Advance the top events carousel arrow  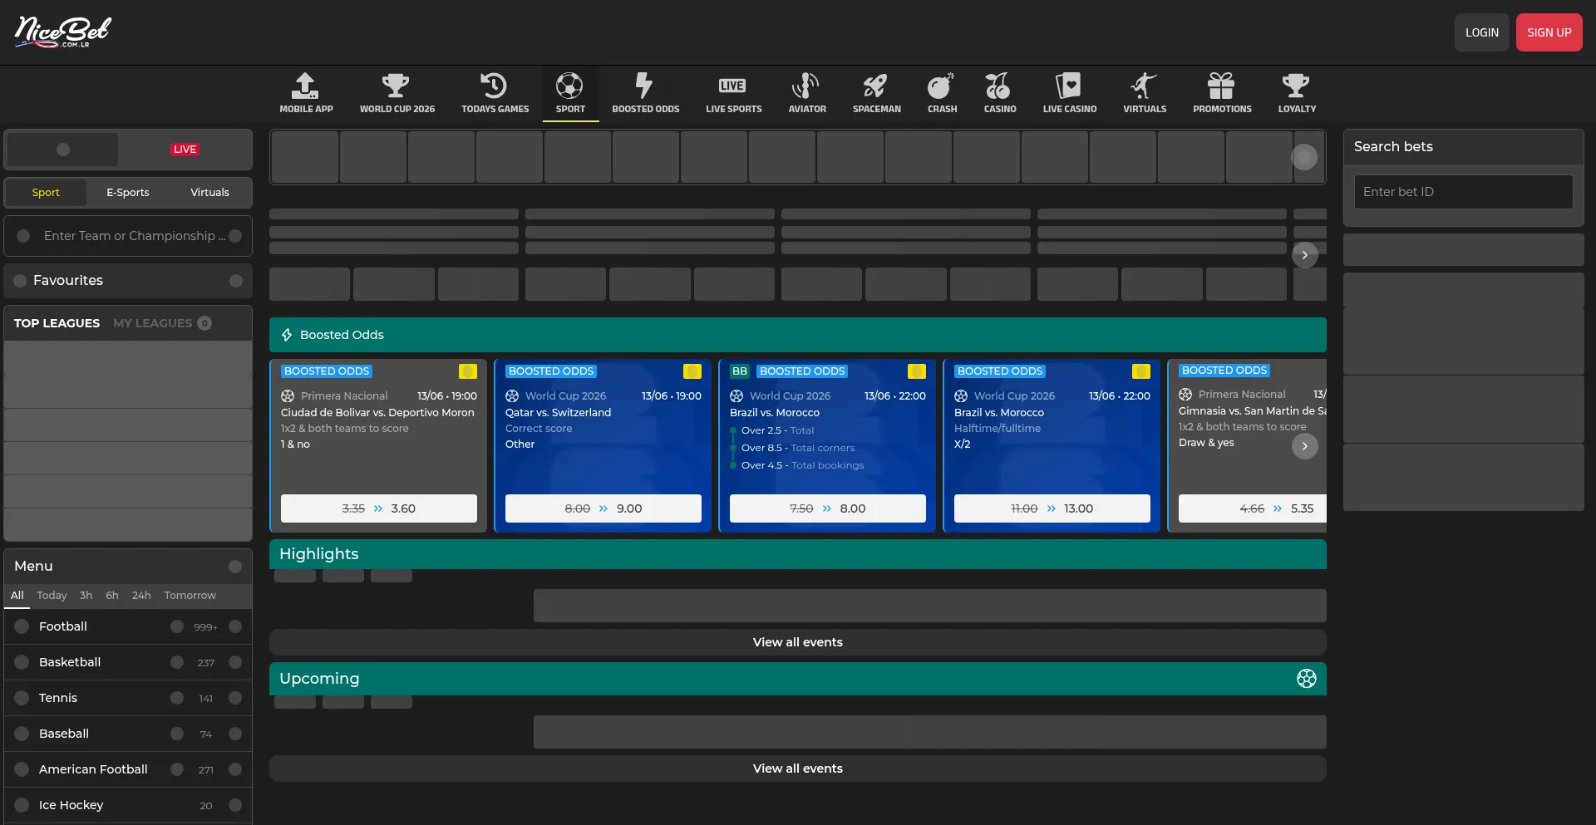1305,255
